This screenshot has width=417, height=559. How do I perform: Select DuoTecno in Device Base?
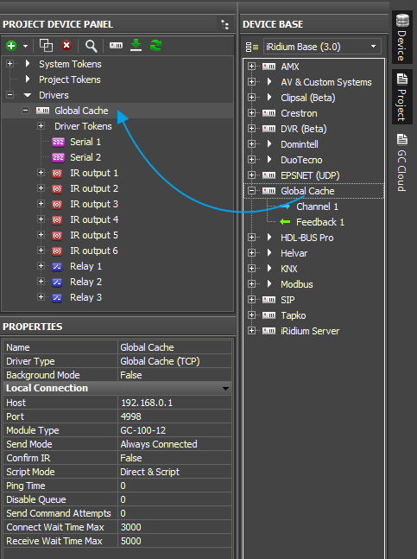tap(301, 160)
